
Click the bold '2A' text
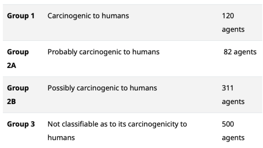tap(12, 65)
